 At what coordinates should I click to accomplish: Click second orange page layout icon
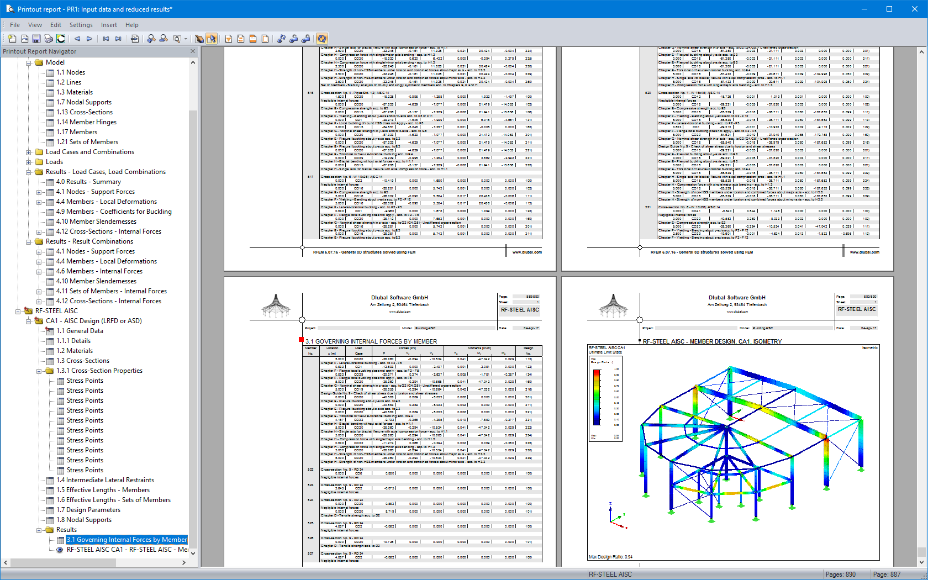click(241, 39)
